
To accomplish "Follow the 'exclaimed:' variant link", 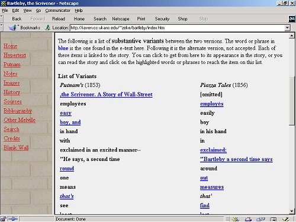I will point(213,150).
